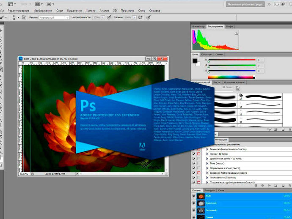Viewport: 292px width, 219px height.
Task: Toggle dialog icon for Рамка - 50 пикс. action
Action: tap(199, 154)
